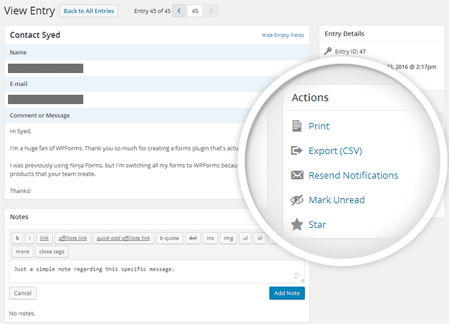Click the star icon in Actions
This screenshot has height=324, width=449.
[297, 224]
